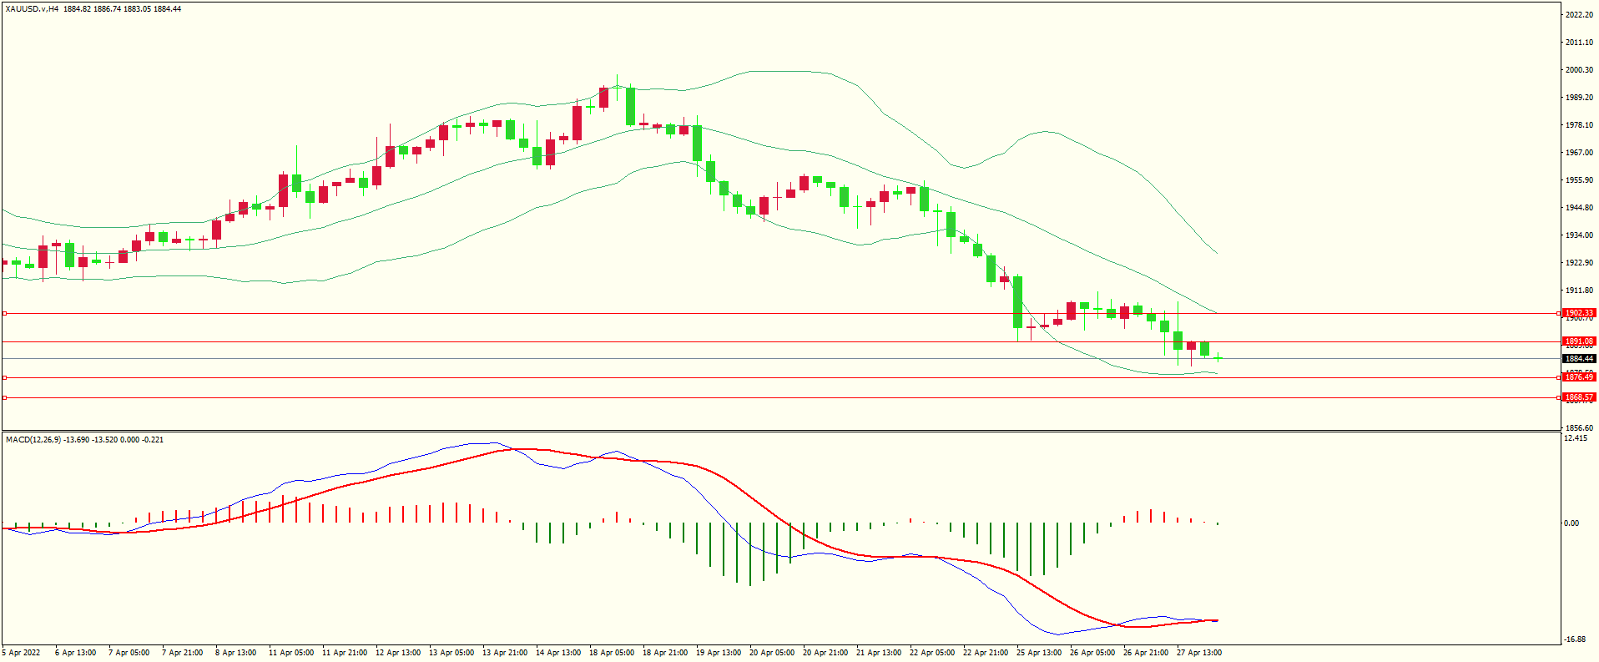Click the 18 Apr 05:00 time axis label
This screenshot has width=1599, height=662.
click(612, 653)
